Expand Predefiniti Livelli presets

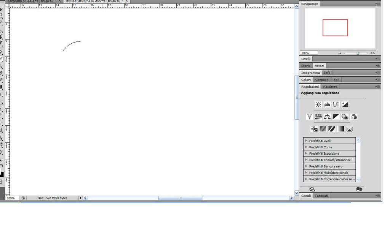point(306,141)
